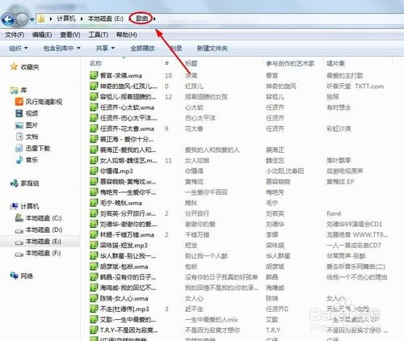Select the file 任贤齐-伤心太平洋
Screen dimensions: 404x341
tap(128, 118)
